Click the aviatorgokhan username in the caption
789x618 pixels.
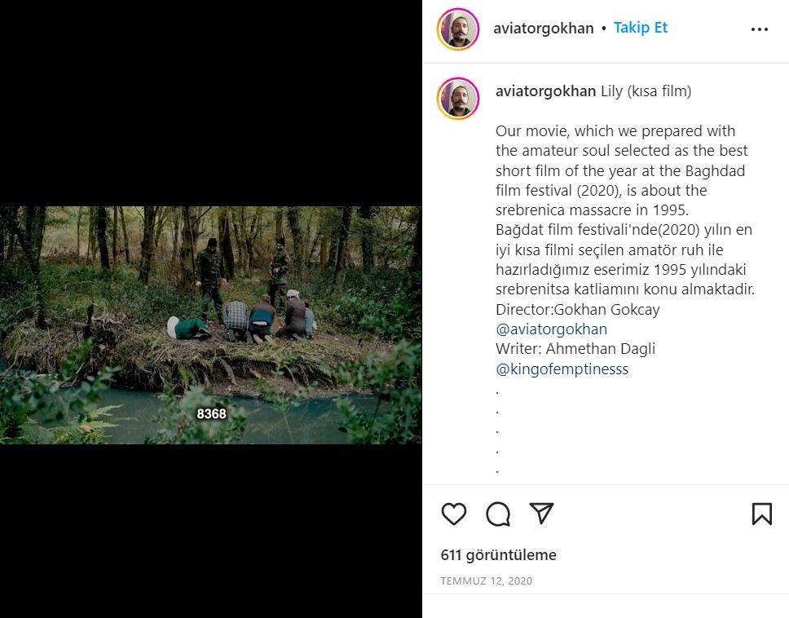click(545, 91)
